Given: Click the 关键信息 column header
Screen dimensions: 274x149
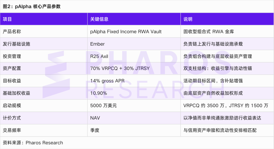Looking at the screenshot, I should coord(134,19).
